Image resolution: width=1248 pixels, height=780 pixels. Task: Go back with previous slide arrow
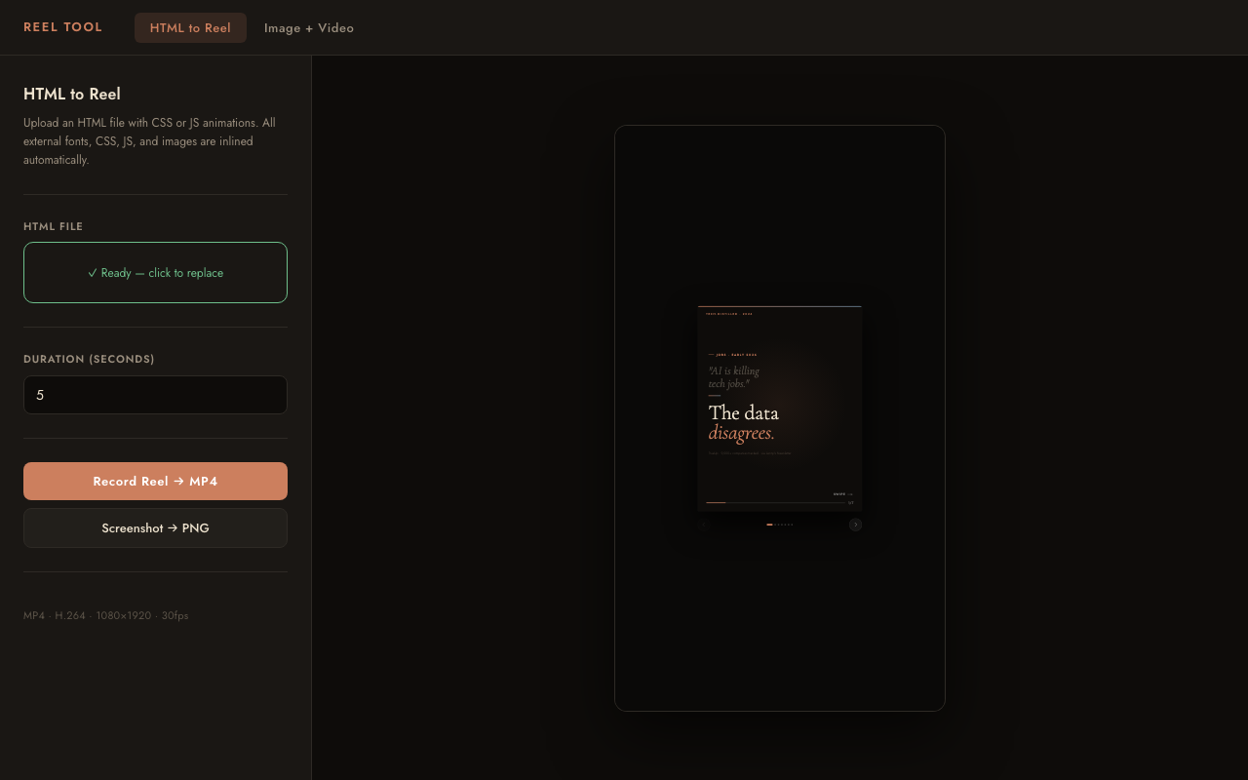(704, 525)
